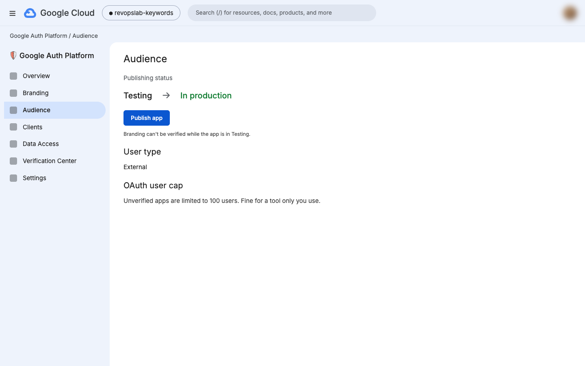Click the External user type value
585x366 pixels.
(x=135, y=167)
